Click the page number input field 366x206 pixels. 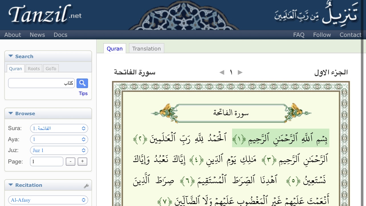click(46, 161)
